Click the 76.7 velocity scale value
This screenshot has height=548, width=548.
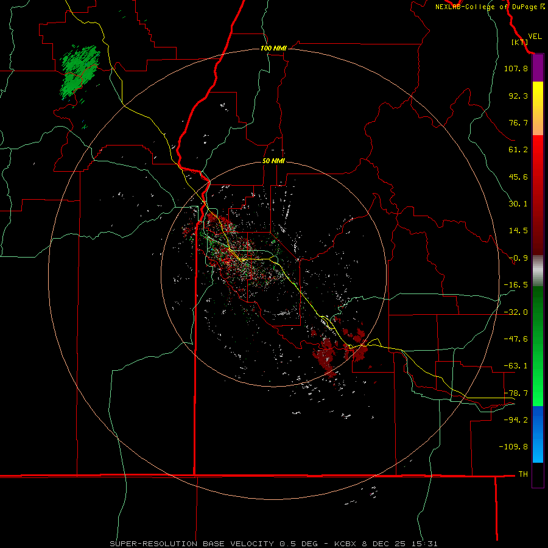pyautogui.click(x=518, y=122)
